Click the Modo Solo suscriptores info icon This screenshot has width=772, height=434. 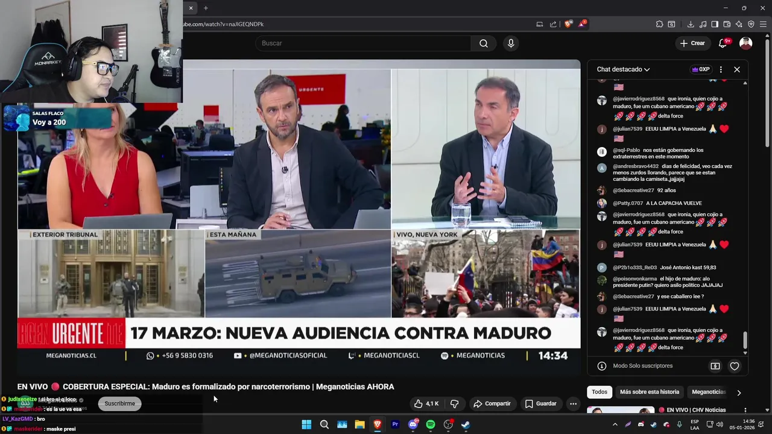pyautogui.click(x=601, y=366)
